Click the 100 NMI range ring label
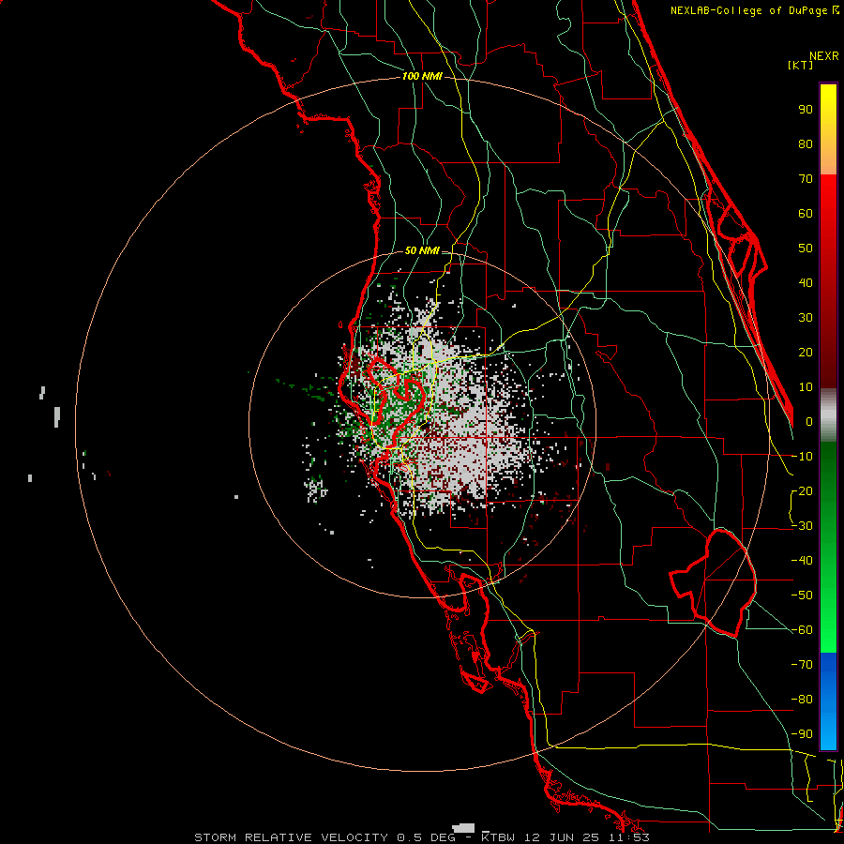 click(x=421, y=77)
